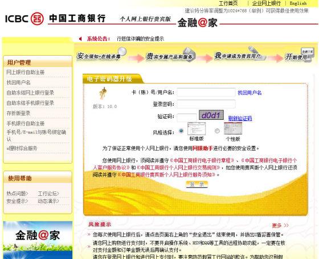Viewport: 319px width, 259px height.
Task: Open 企业网上银行 in the top navigation
Action: click(x=267, y=3)
